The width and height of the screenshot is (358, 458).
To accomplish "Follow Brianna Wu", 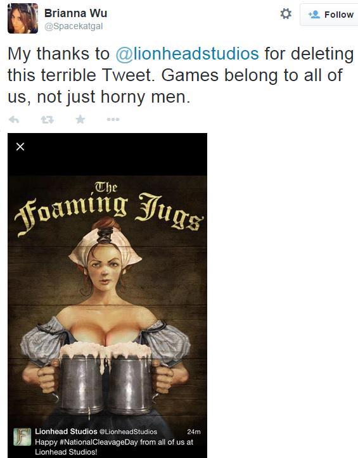I will click(x=329, y=15).
